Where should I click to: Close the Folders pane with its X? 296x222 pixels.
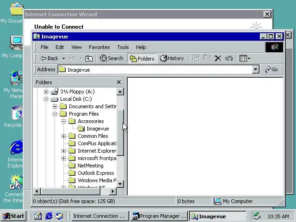pyautogui.click(x=119, y=82)
